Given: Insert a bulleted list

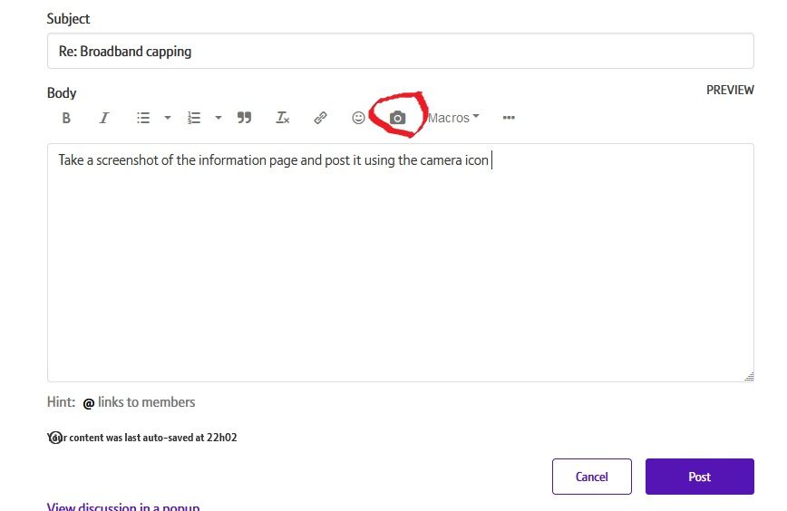Looking at the screenshot, I should (143, 118).
